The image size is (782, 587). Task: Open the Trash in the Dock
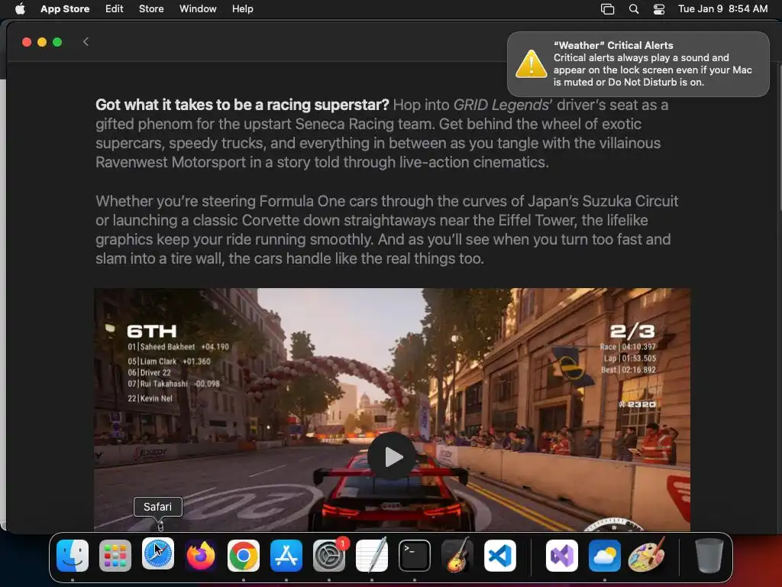tap(709, 556)
